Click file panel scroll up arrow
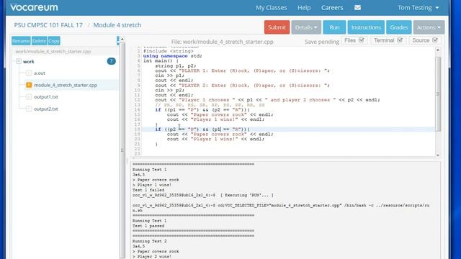This screenshot has height=259, width=461. tap(122, 39)
